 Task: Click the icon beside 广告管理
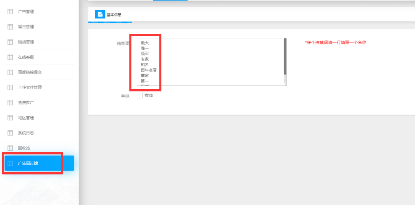[x=10, y=12]
